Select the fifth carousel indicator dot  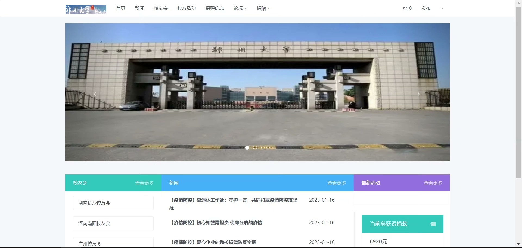pos(268,147)
